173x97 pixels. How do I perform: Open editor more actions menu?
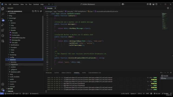(171, 8)
